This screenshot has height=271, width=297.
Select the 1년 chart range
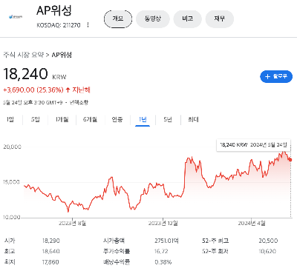[x=143, y=120]
